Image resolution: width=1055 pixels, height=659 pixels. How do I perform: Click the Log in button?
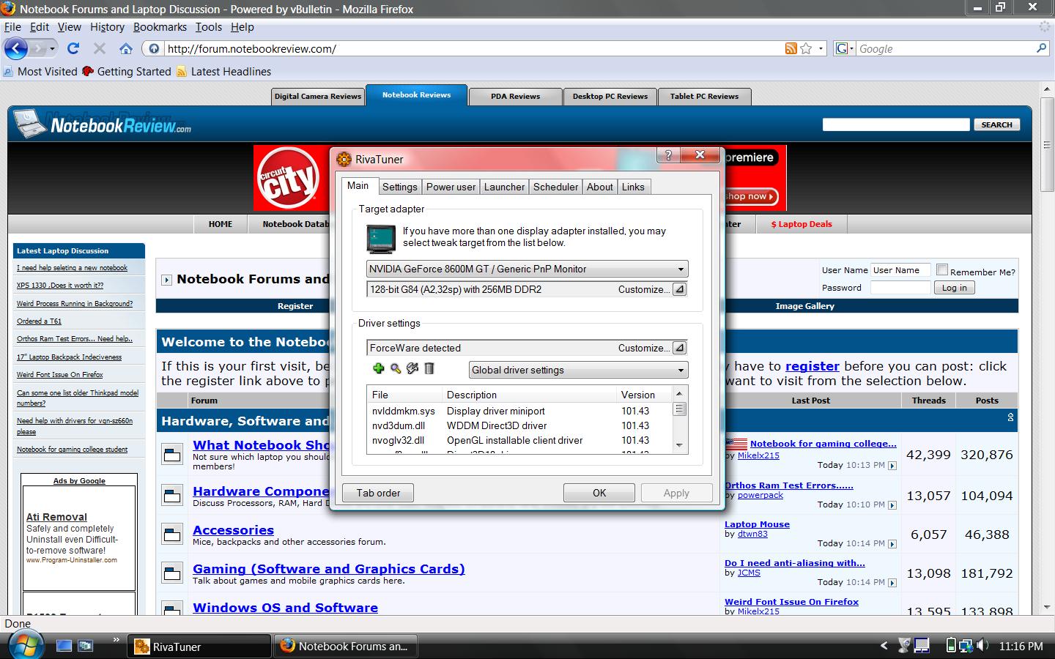(954, 288)
